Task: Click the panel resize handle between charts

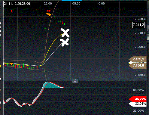Action: 75,81
